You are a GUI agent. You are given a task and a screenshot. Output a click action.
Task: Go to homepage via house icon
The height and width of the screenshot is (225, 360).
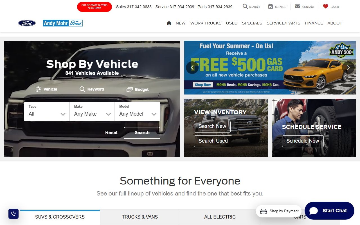click(169, 23)
